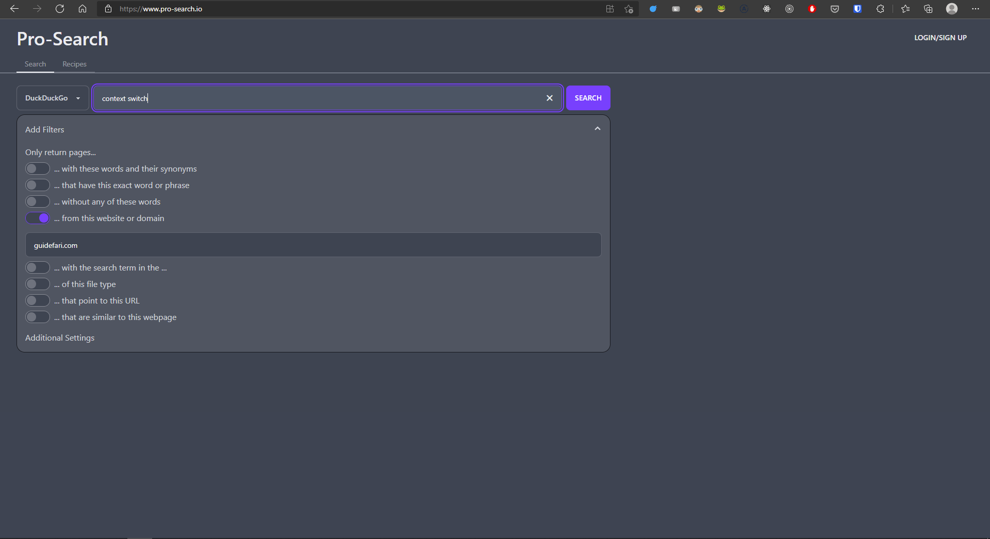Open the React atom extension
Viewport: 990px width, 539px height.
coord(767,9)
